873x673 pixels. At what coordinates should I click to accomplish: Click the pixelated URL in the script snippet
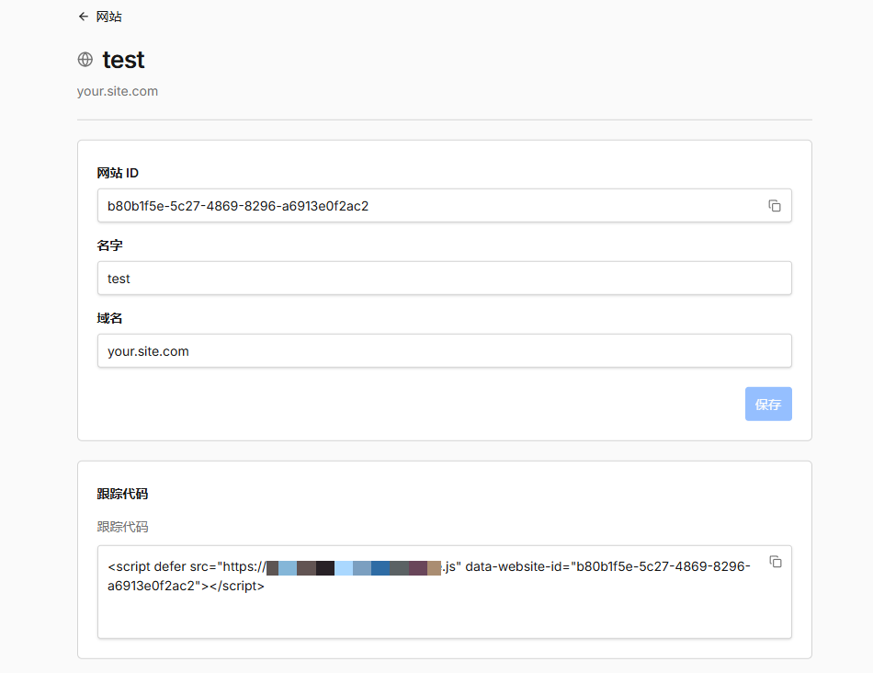[x=354, y=567]
